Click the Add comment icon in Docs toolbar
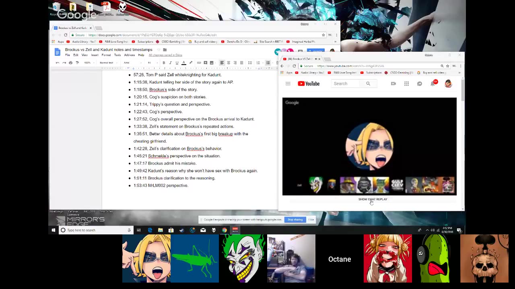This screenshot has width=515, height=289. (x=205, y=63)
